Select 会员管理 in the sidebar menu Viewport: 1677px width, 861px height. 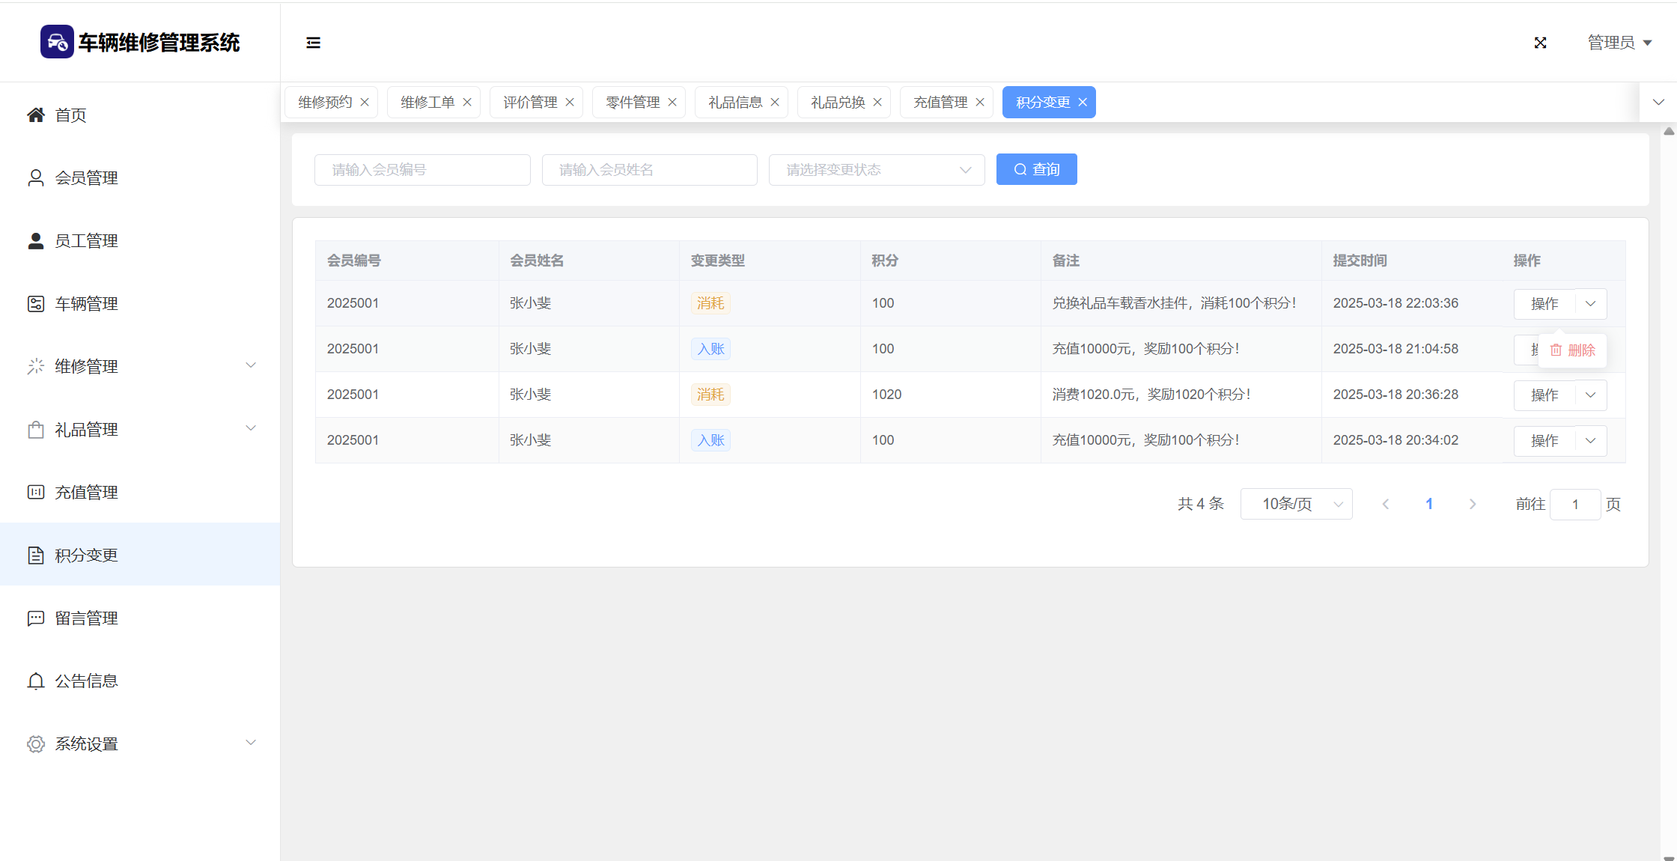[x=86, y=177]
